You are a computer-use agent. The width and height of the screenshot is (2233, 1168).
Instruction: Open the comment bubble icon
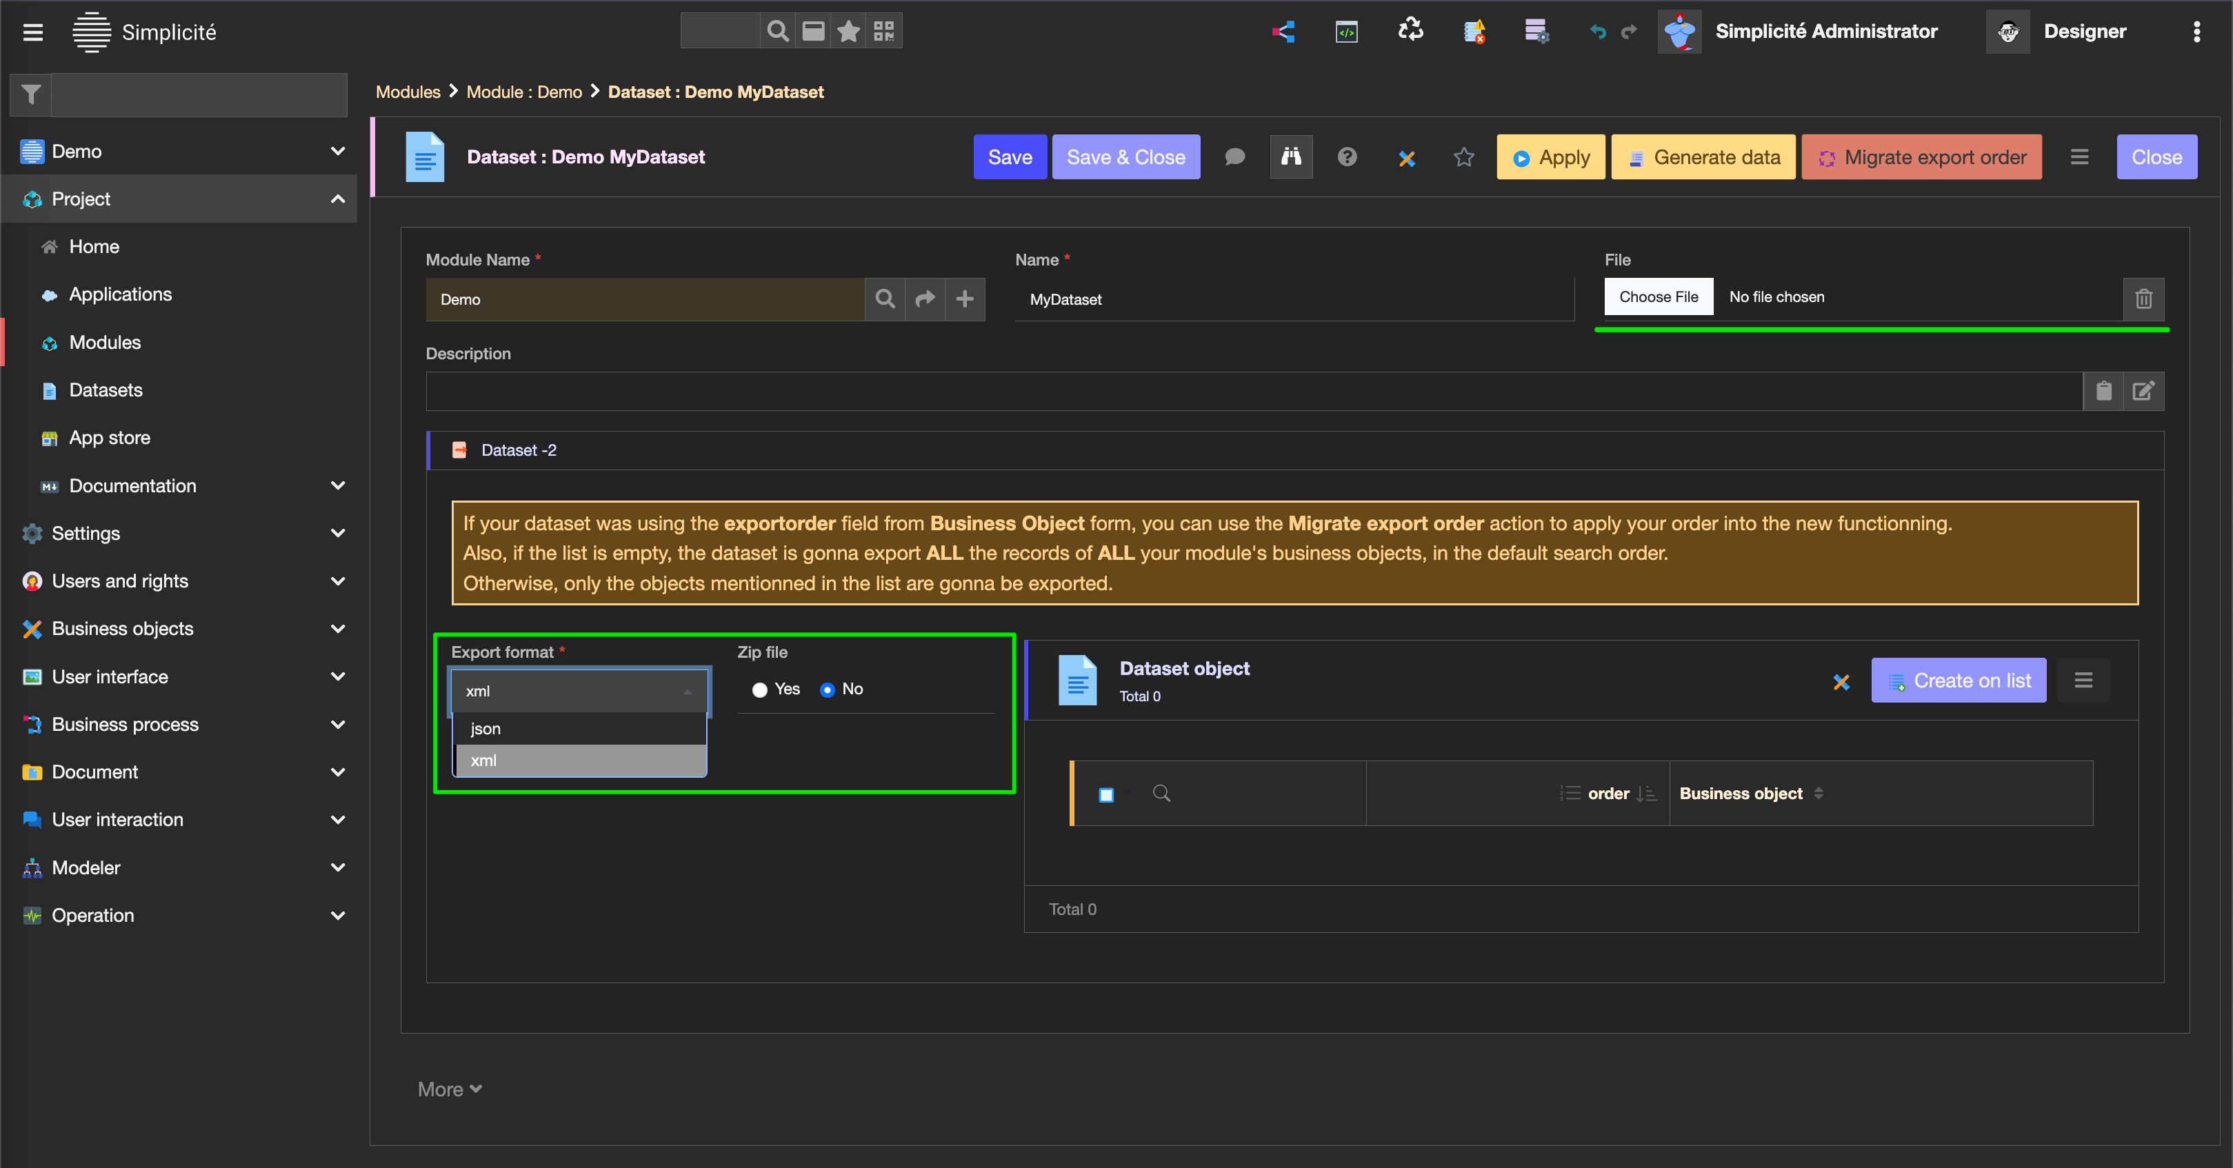pyautogui.click(x=1234, y=157)
